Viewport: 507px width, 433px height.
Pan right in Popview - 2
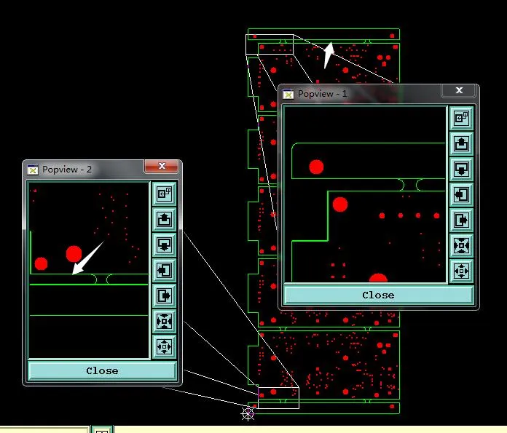tap(164, 296)
